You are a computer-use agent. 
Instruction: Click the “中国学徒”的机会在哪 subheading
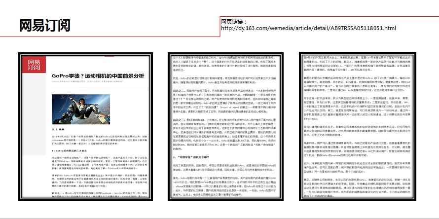tap(191, 157)
